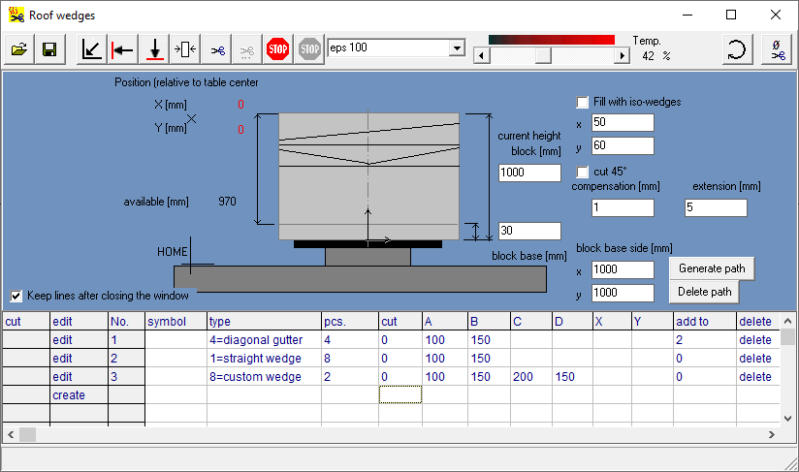Click the Delete path button
Screen dimensions: 799x472
(x=705, y=292)
